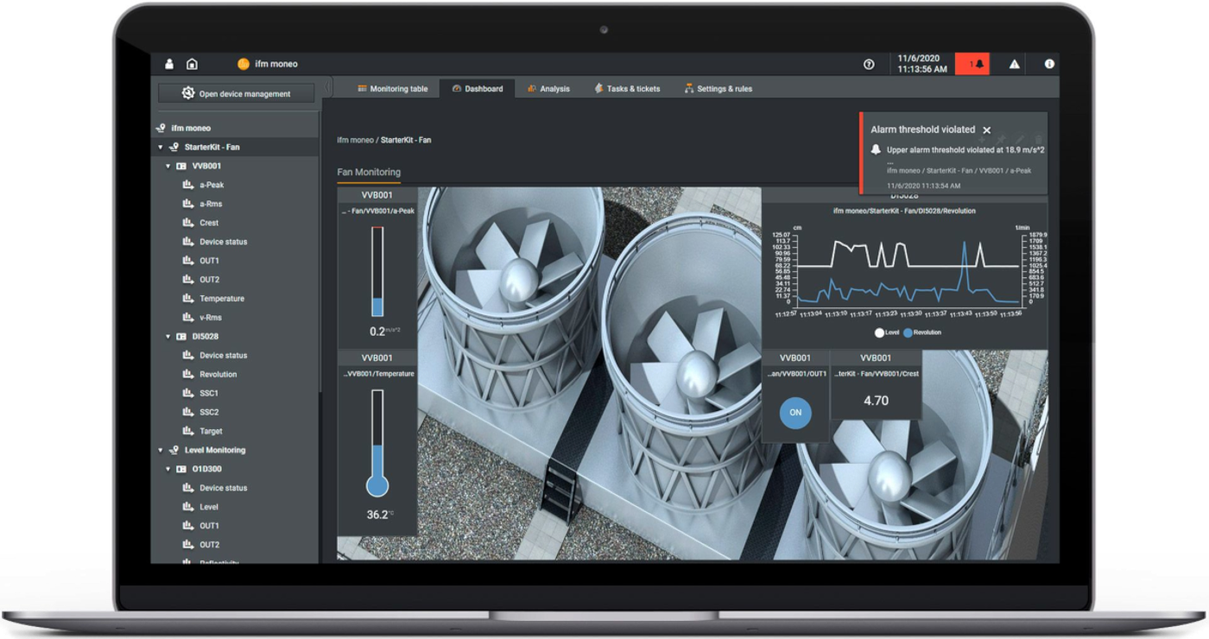Click the Open device management button

[x=236, y=92]
